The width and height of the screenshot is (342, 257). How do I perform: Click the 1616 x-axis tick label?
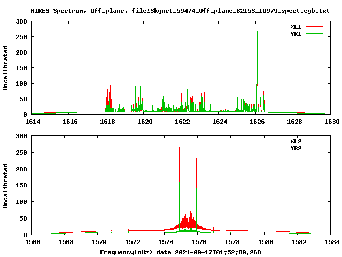pos(70,122)
